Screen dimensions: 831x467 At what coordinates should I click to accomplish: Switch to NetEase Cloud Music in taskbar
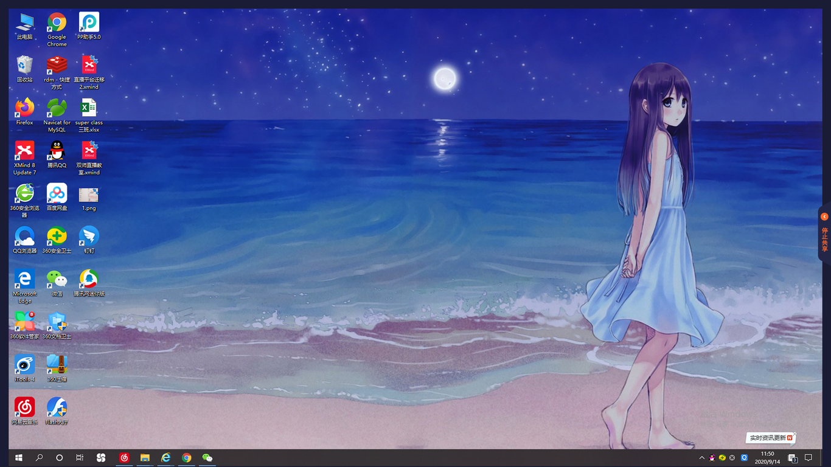click(x=124, y=457)
